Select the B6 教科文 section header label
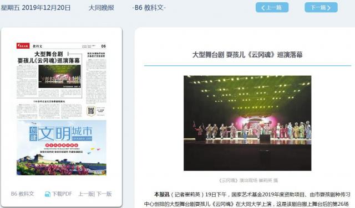 pyautogui.click(x=149, y=8)
